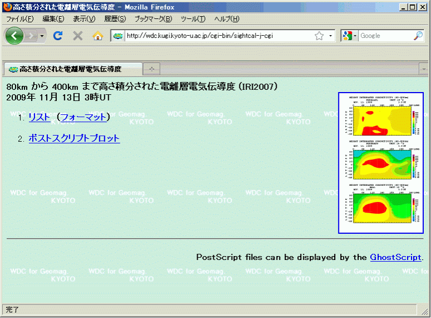Click the Google search input field
431x318 pixels.
coord(386,36)
